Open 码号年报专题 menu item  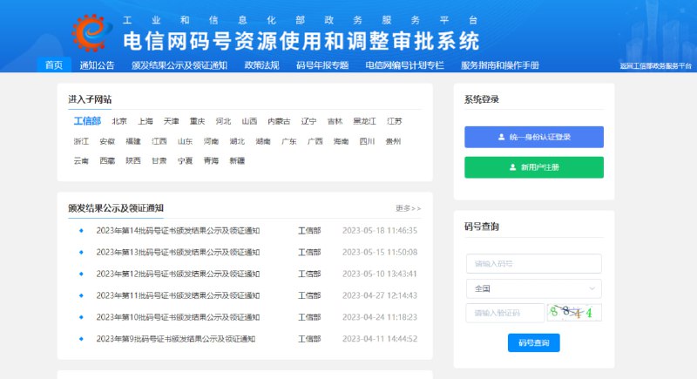tap(322, 64)
